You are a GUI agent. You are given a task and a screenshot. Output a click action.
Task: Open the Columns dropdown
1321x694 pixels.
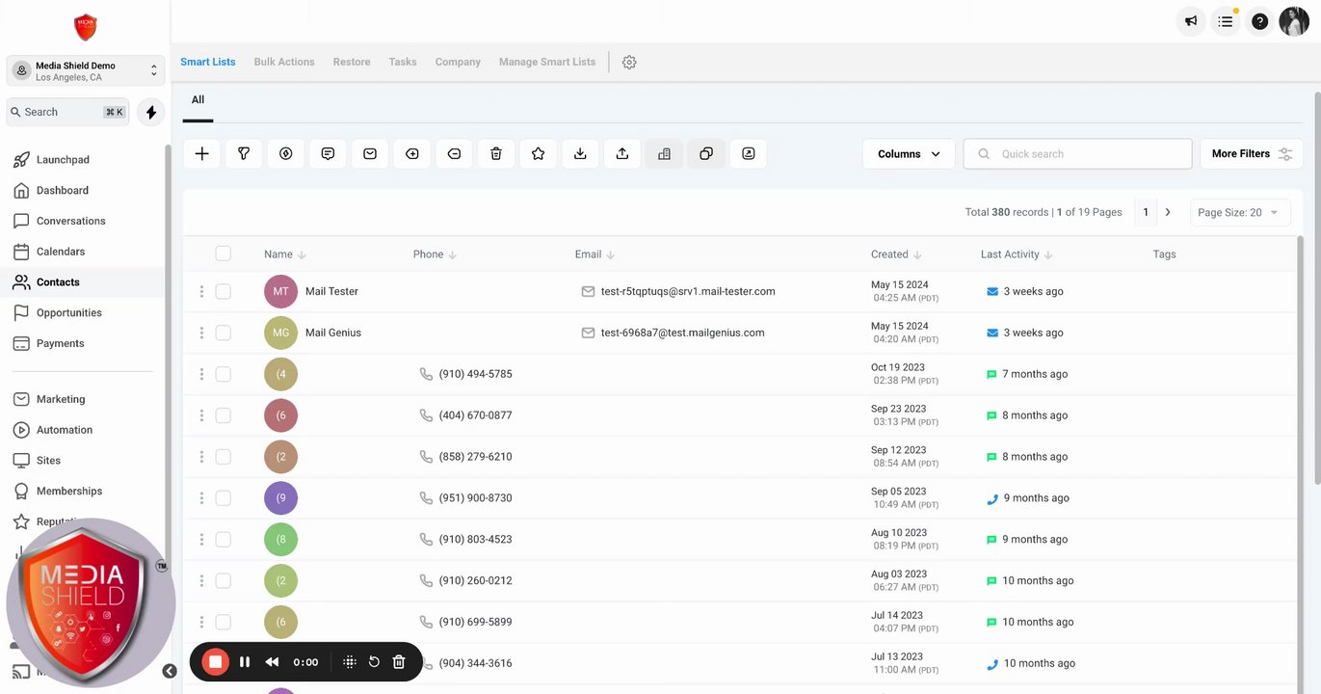pos(909,154)
